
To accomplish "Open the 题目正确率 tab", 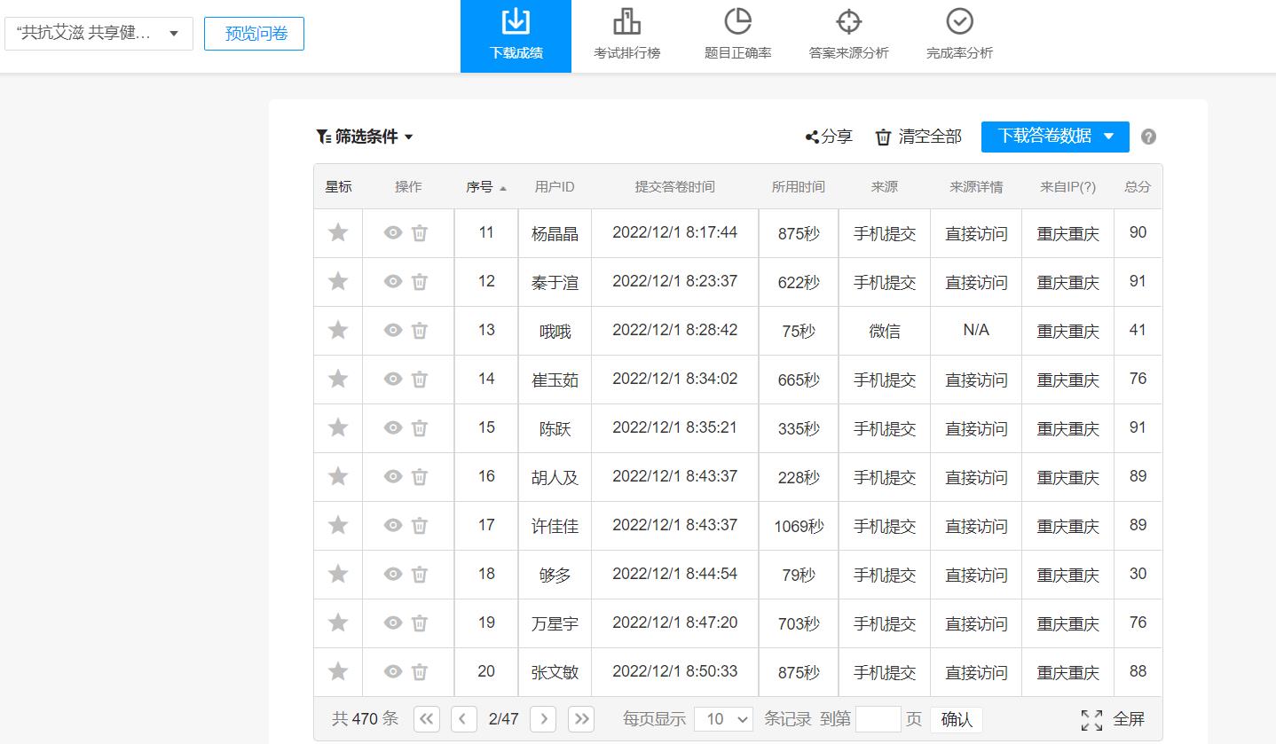I will pyautogui.click(x=737, y=35).
